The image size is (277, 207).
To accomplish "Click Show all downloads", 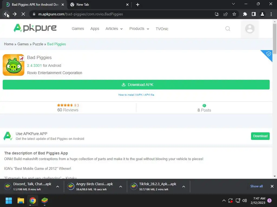I will tap(256, 186).
